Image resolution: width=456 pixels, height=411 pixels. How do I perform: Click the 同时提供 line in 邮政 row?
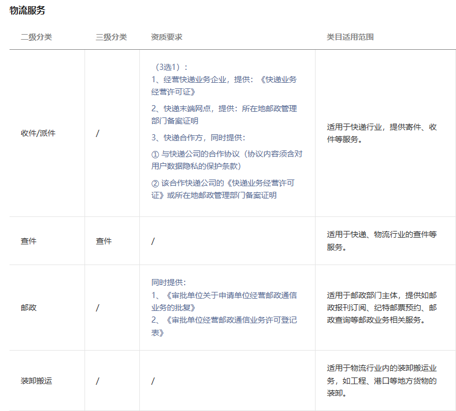[168, 282]
